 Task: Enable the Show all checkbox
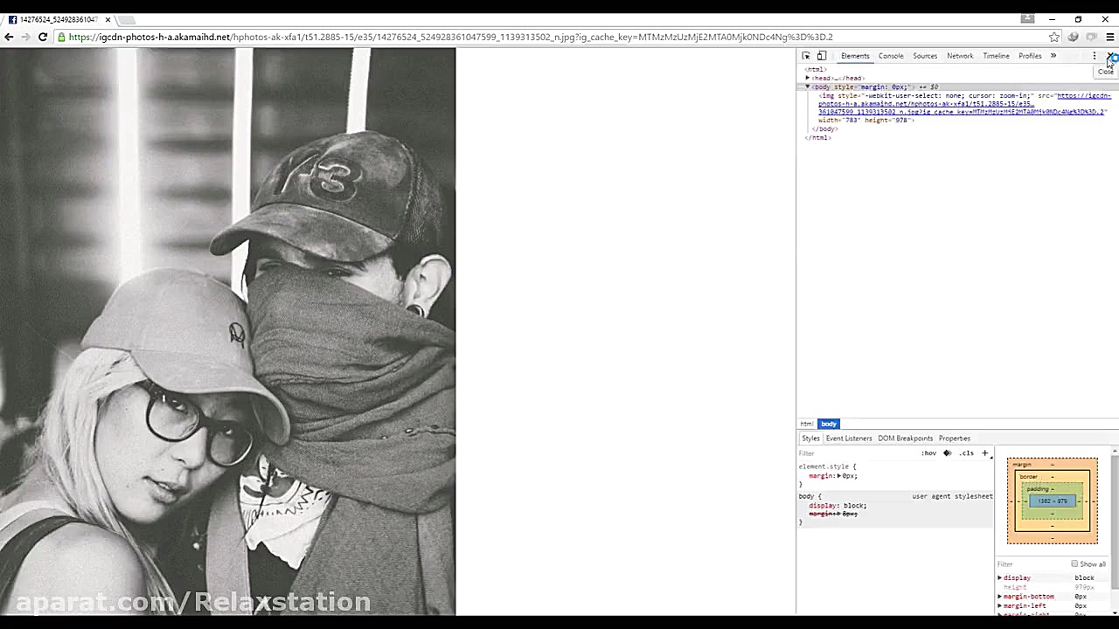[1074, 564]
